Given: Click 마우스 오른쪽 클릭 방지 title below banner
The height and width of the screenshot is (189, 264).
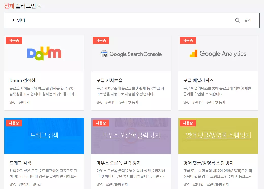Looking at the screenshot, I should pyautogui.click(x=119, y=163).
